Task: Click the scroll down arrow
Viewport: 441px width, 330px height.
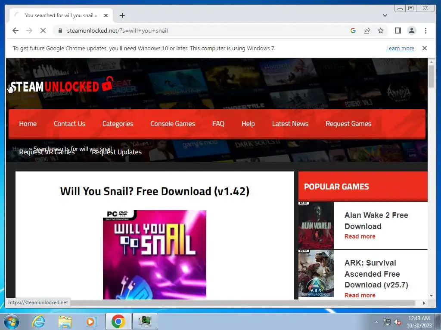Action: [431, 296]
